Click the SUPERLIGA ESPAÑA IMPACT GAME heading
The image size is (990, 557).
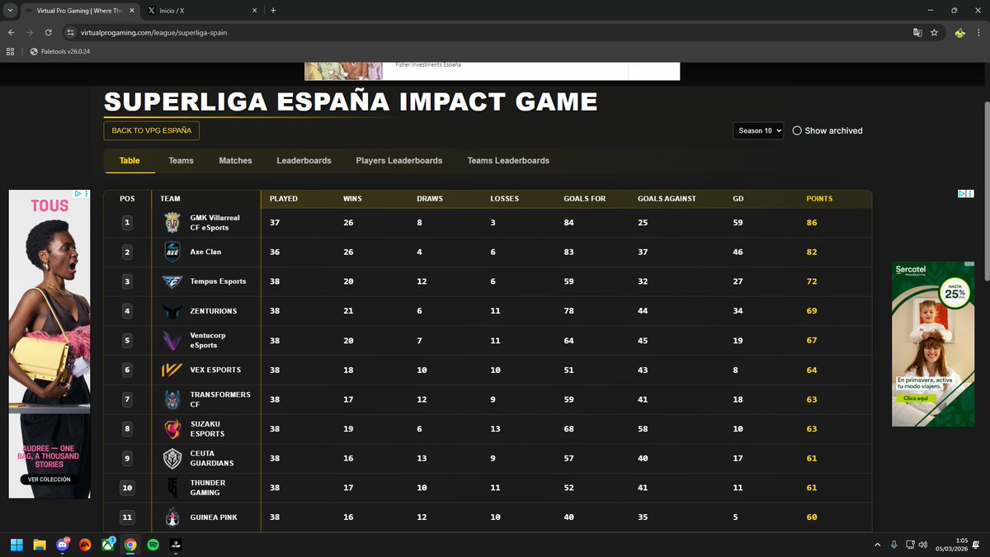(x=351, y=102)
